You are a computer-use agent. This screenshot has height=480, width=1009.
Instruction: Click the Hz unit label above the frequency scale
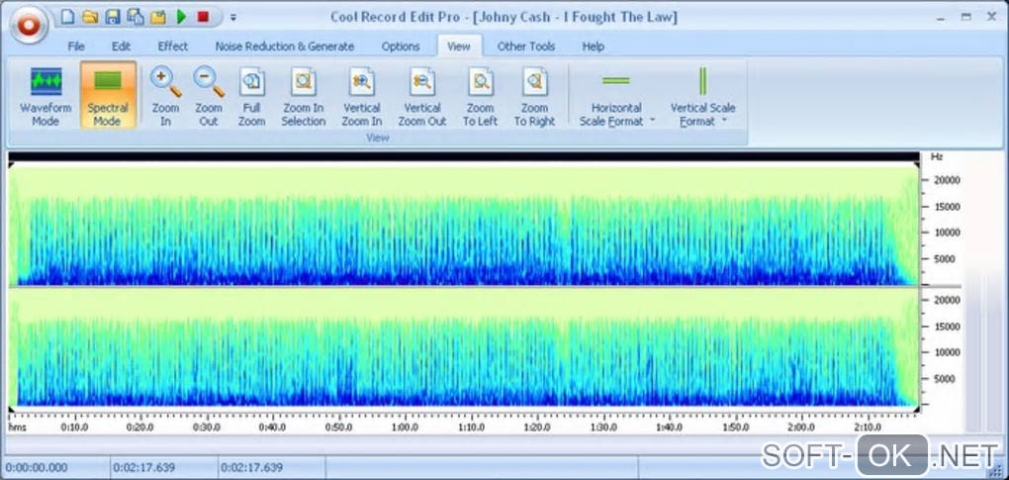tap(937, 156)
